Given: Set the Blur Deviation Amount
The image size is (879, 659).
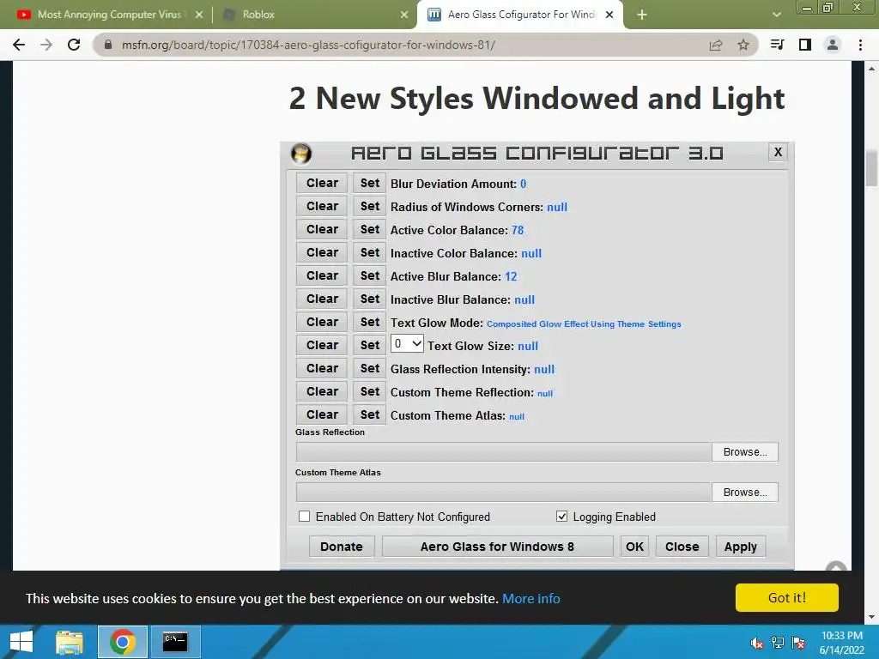Looking at the screenshot, I should pyautogui.click(x=369, y=184).
